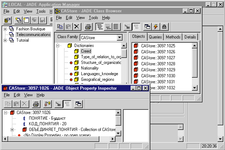Viewport: 225px width, 150px height.
Task: Click red cube icon for CAStore::3097:1025
Action: click(136, 46)
